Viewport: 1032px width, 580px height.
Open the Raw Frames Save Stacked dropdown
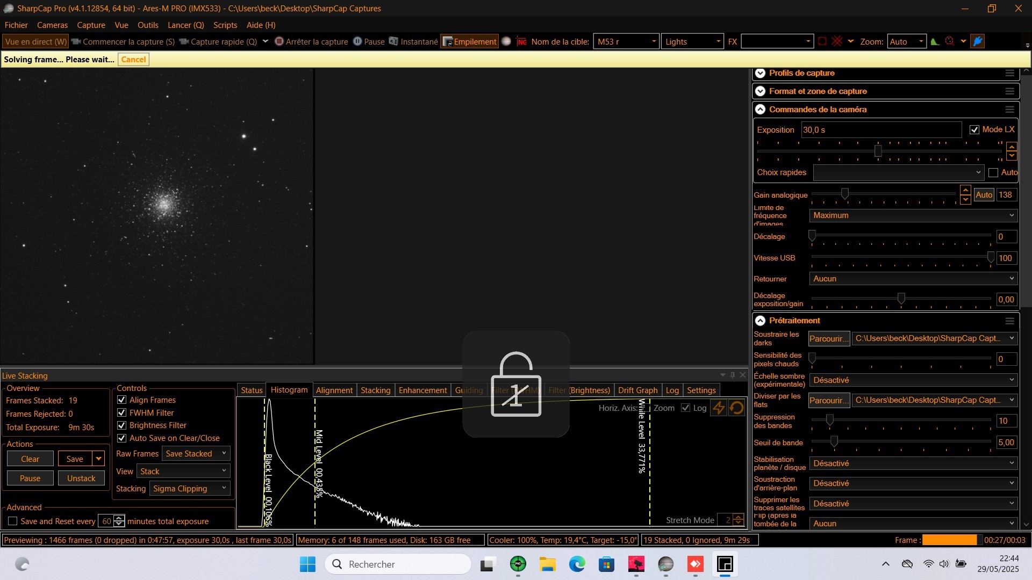pyautogui.click(x=196, y=453)
